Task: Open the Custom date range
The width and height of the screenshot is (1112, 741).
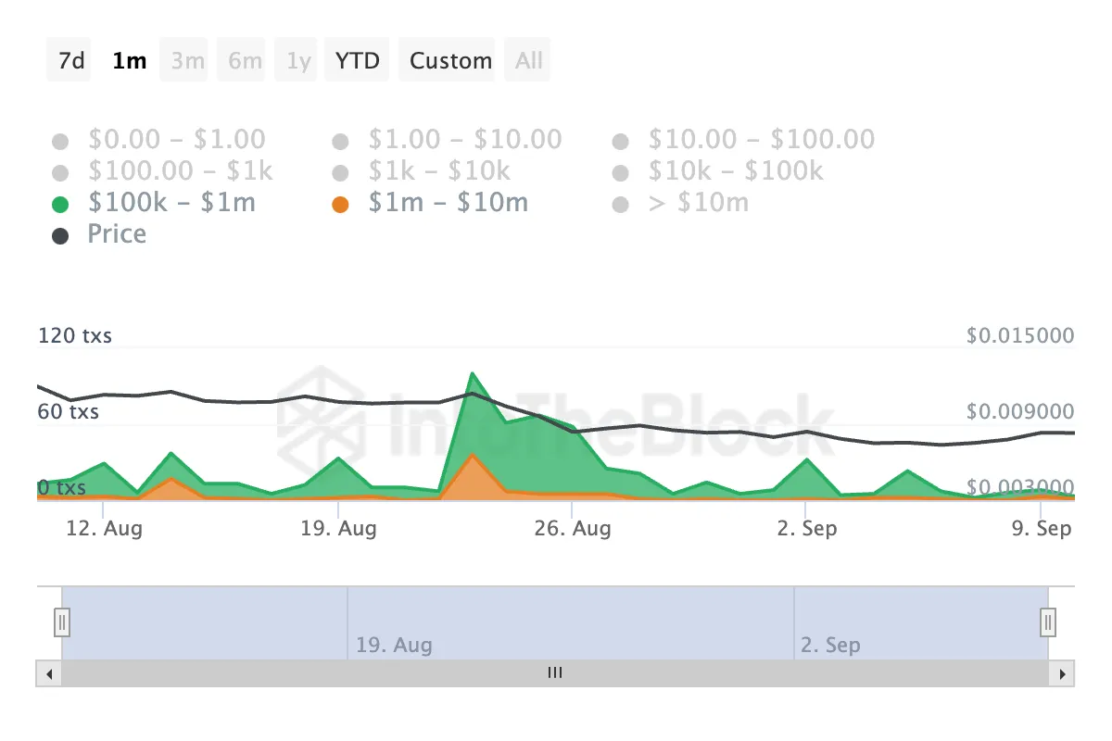Action: [450, 60]
